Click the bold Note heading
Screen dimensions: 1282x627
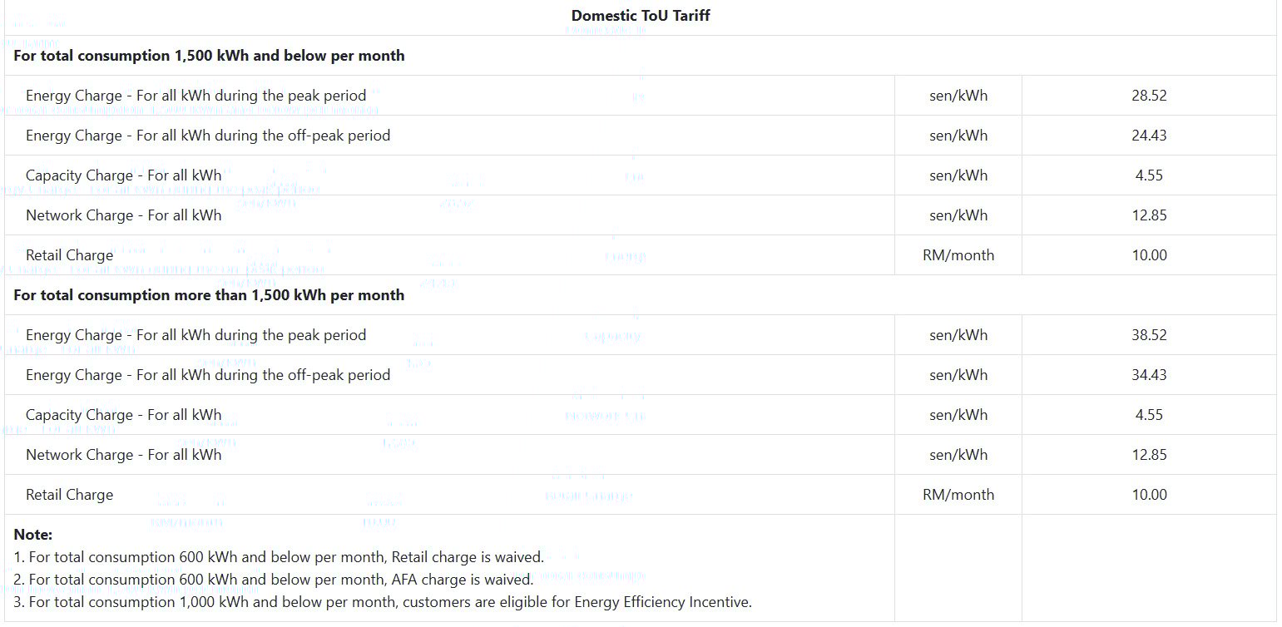point(33,535)
